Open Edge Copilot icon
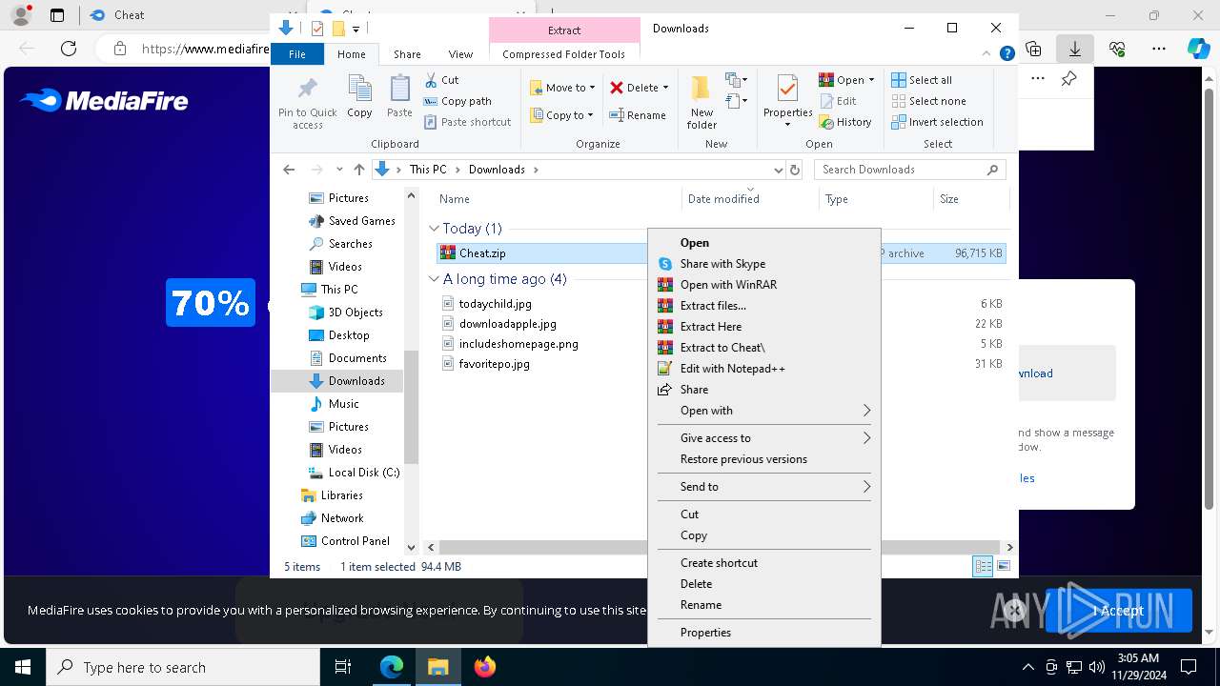The height and width of the screenshot is (686, 1220). pyautogui.click(x=1199, y=49)
